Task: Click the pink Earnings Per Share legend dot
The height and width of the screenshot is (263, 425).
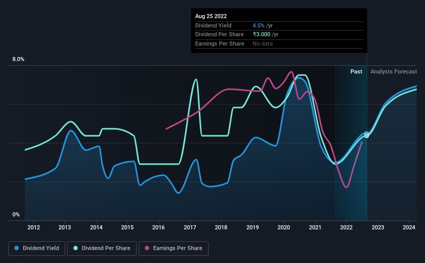Action: tap(147, 248)
